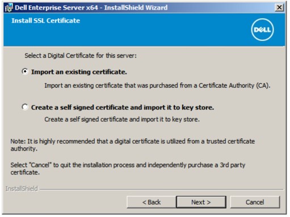
Task: Click 'Import an existing certificate.' bold label
Action: pyautogui.click(x=79, y=72)
